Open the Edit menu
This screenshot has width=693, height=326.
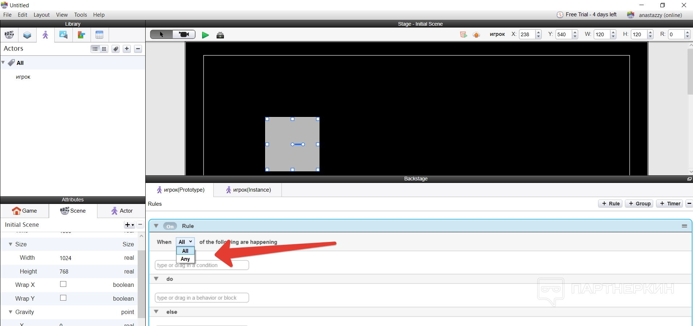tap(22, 15)
